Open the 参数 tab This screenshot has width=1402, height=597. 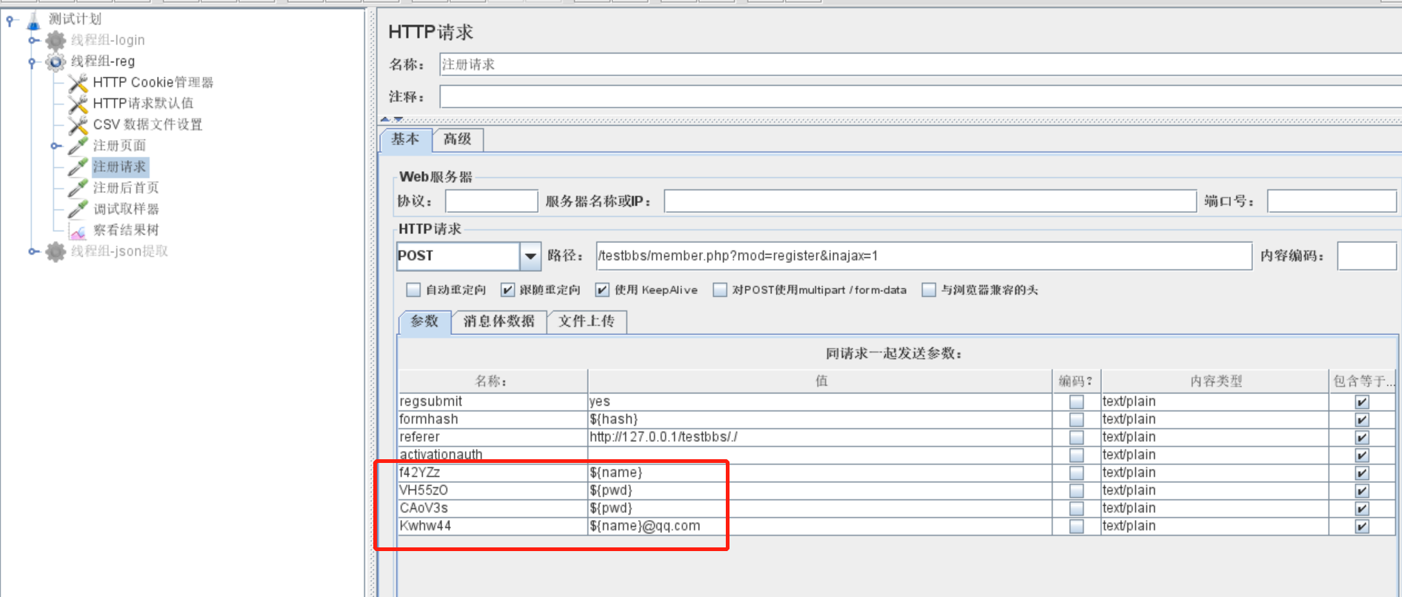pos(424,321)
